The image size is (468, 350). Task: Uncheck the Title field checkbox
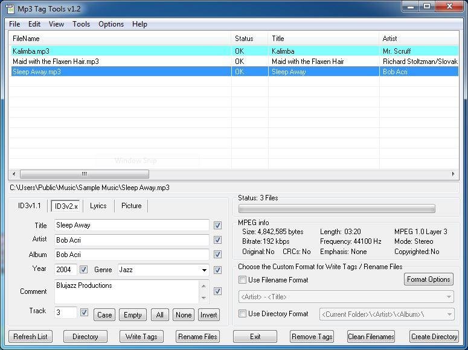coord(217,225)
